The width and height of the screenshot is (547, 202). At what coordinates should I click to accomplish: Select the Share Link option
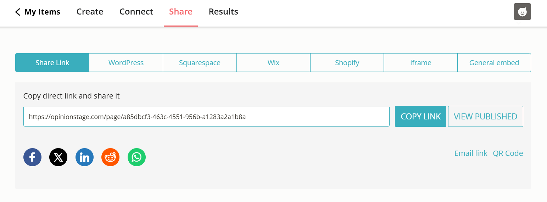pos(52,63)
